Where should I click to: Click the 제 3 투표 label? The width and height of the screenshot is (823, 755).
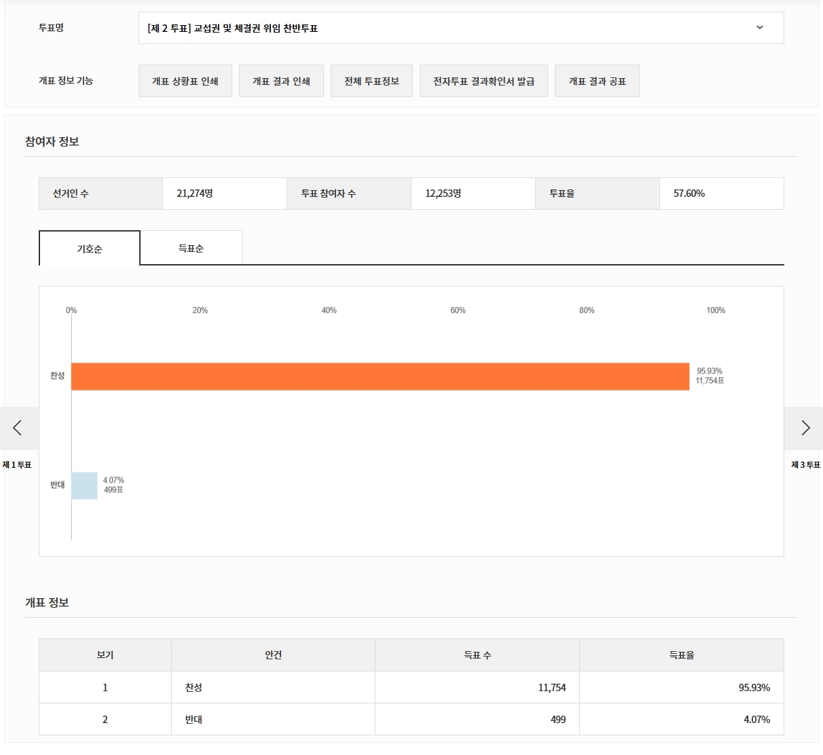(x=805, y=465)
